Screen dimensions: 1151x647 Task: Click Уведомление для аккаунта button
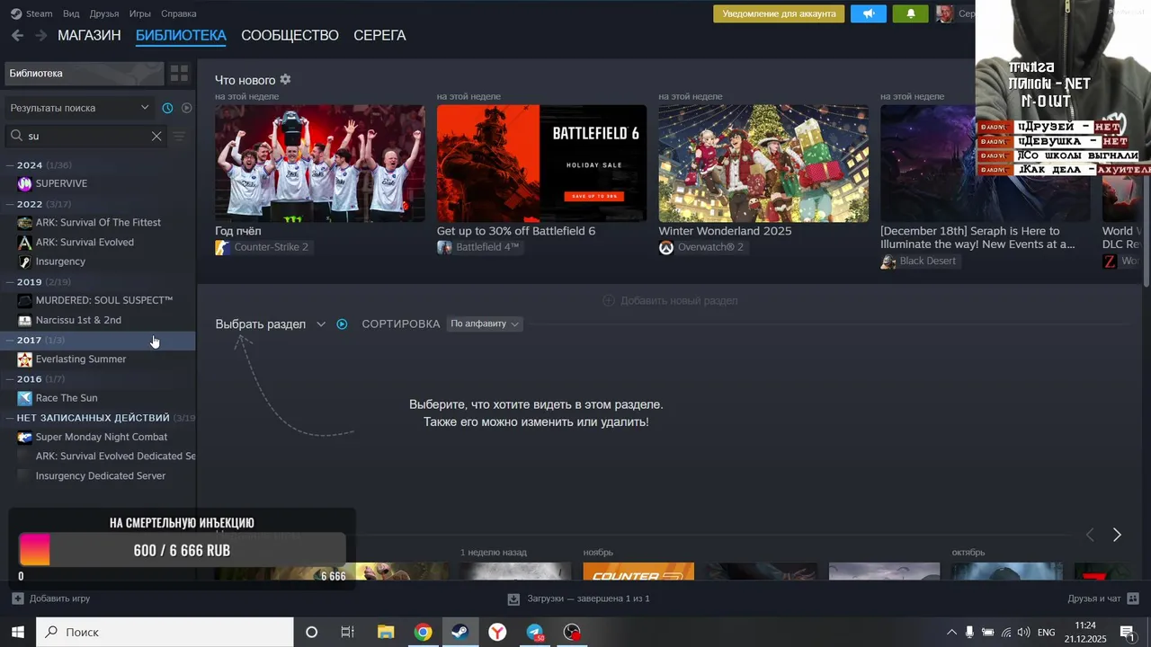(x=779, y=13)
